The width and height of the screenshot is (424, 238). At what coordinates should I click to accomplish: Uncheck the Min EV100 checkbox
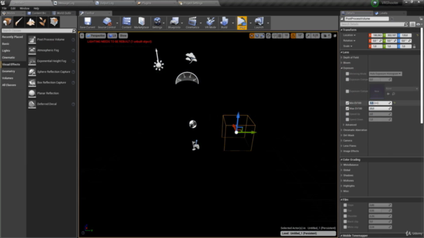pos(347,103)
